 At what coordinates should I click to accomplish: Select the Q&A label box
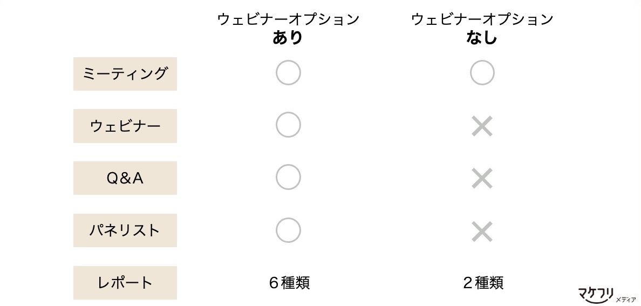coord(125,178)
